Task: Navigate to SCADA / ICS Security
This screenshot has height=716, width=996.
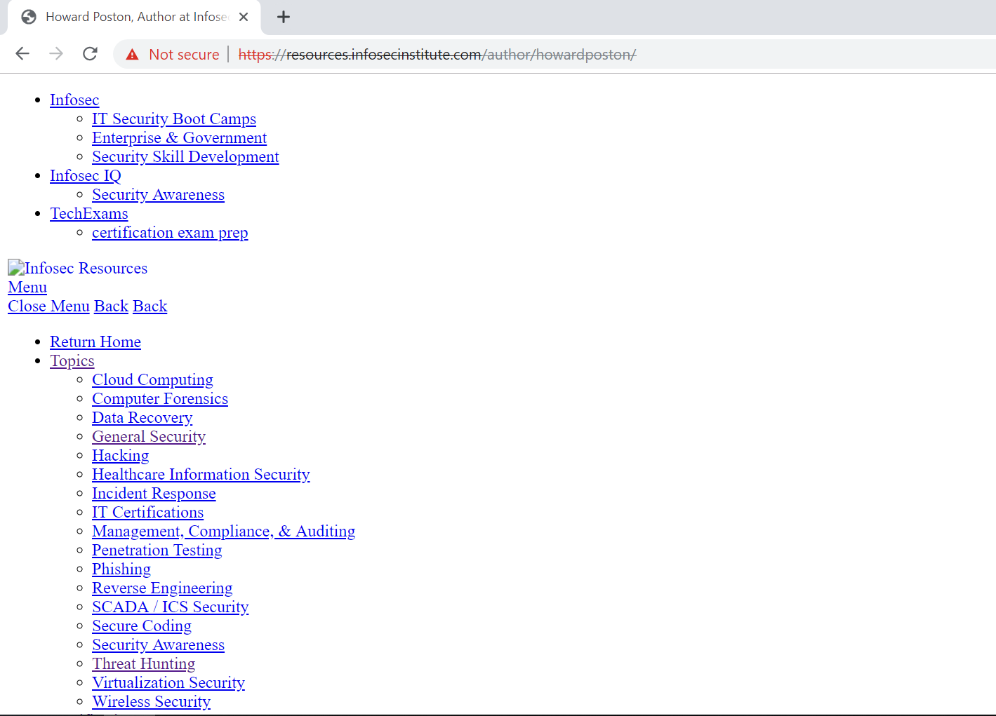Action: coord(170,607)
